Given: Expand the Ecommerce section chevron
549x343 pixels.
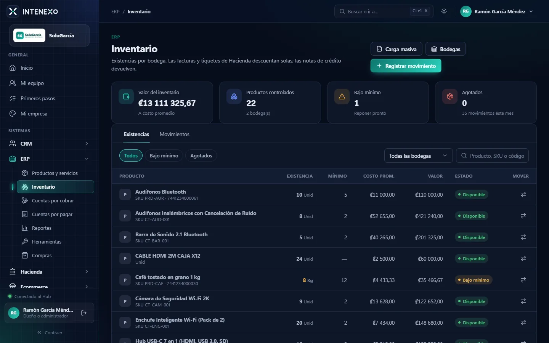Looking at the screenshot, I should [87, 287].
